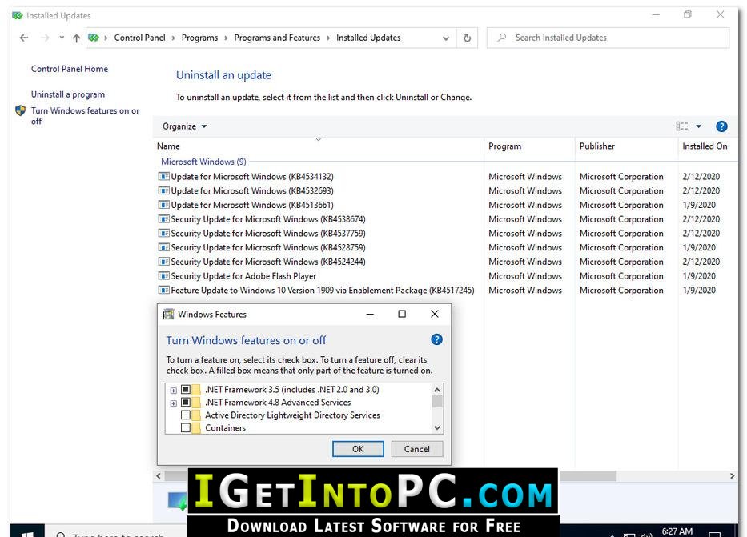
Task: Sort by Name column header
Action: 319,146
